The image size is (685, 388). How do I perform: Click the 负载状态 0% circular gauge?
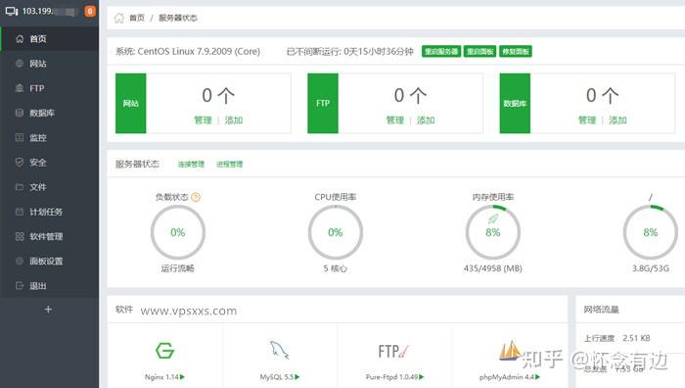(178, 232)
